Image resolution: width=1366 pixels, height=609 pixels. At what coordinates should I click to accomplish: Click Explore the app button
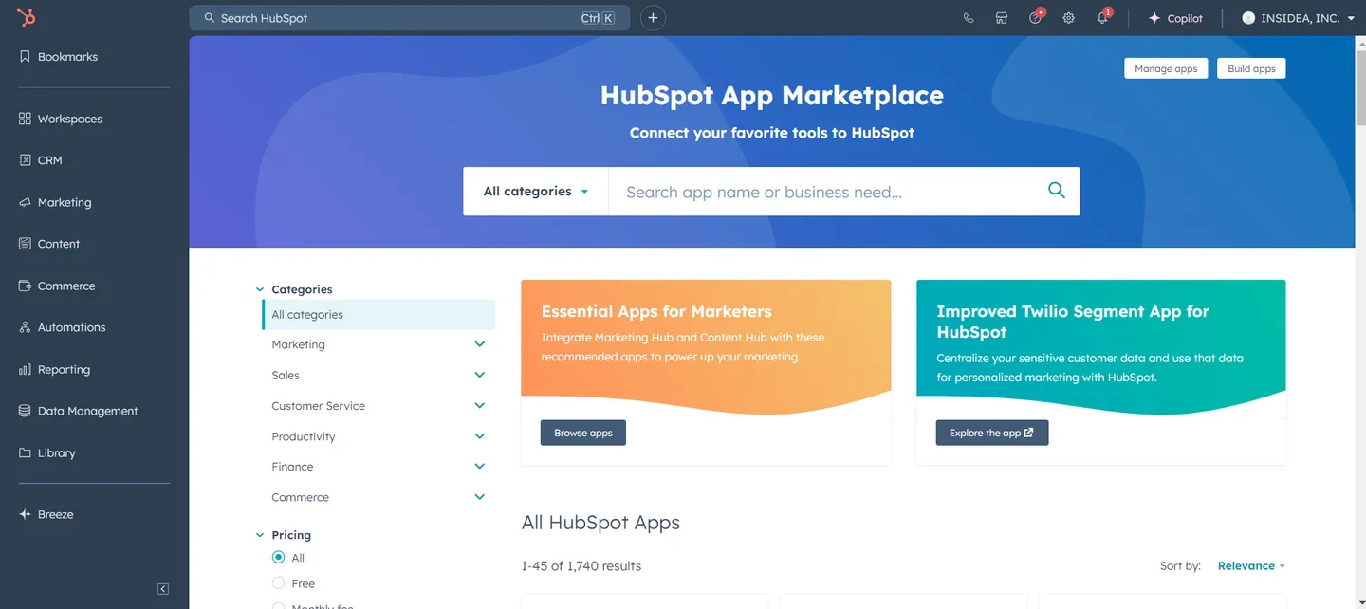coord(992,433)
